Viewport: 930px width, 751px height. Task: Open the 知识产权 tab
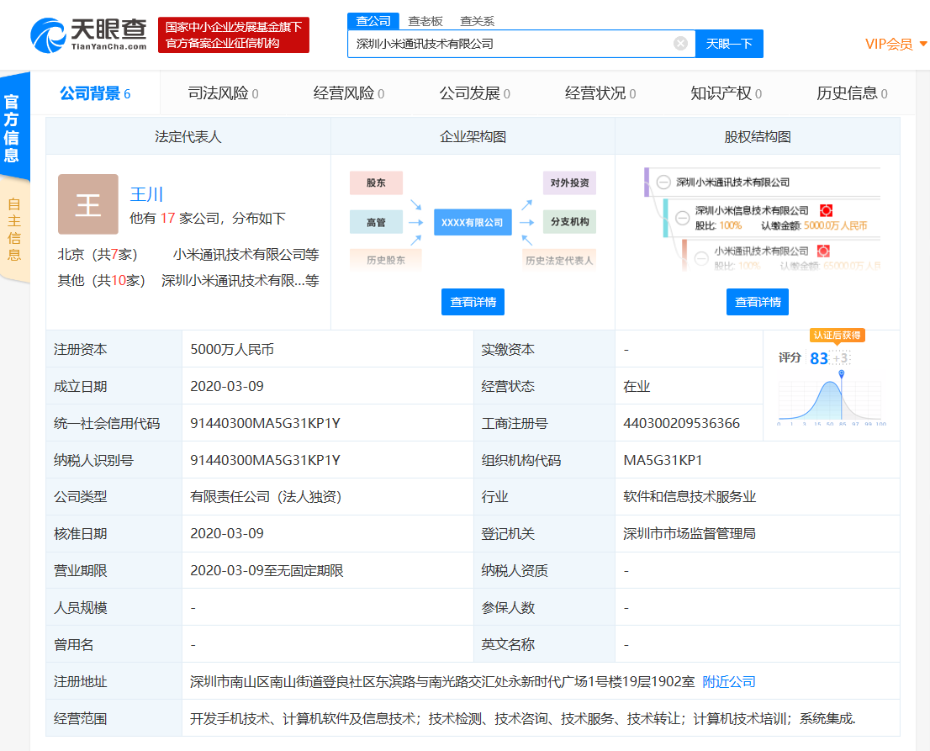point(726,93)
